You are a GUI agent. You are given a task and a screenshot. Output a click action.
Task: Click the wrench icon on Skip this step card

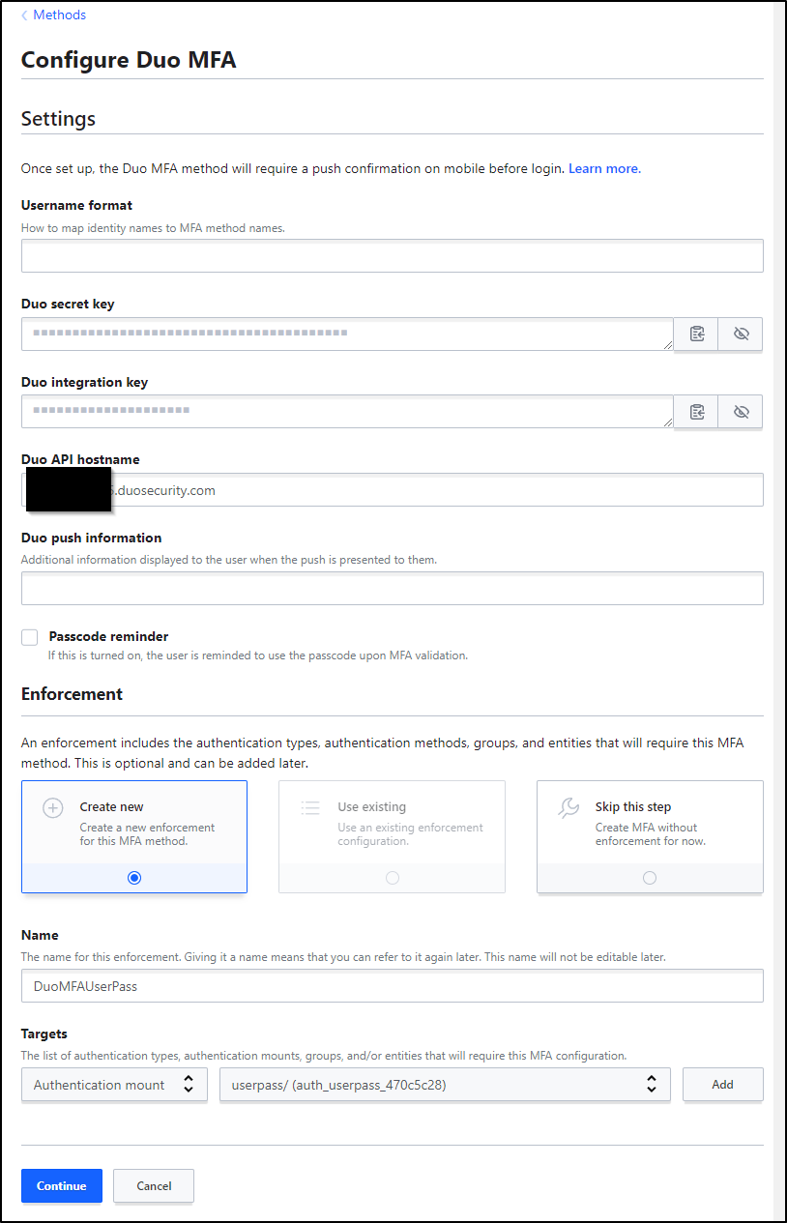point(568,808)
